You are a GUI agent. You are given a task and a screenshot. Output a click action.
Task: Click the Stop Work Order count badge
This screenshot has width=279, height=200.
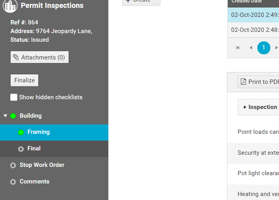pyautogui.click(x=13, y=165)
